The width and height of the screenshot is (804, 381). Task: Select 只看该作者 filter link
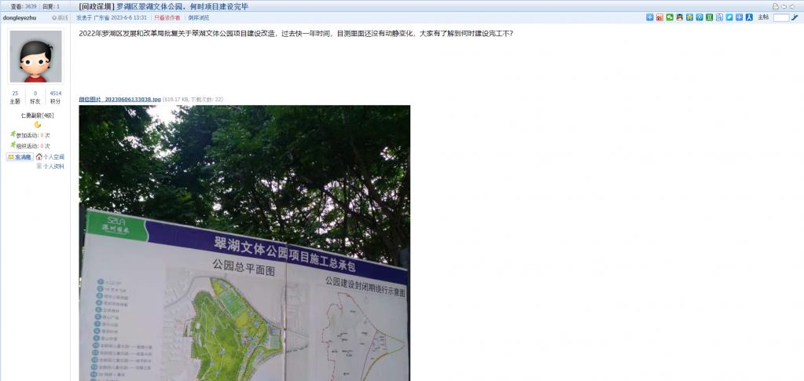pos(167,17)
